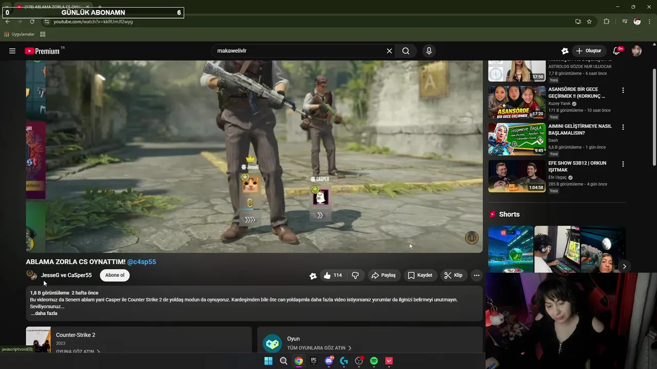
Task: Share video using Paylaş button
Action: click(383, 275)
